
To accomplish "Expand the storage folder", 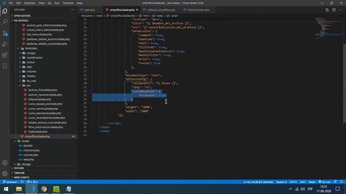I will click(x=26, y=164).
